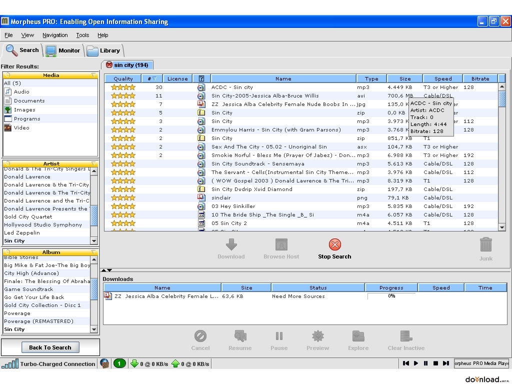Image resolution: width=512 pixels, height=384 pixels.
Task: Click the question mark column header icon
Action: point(201,78)
